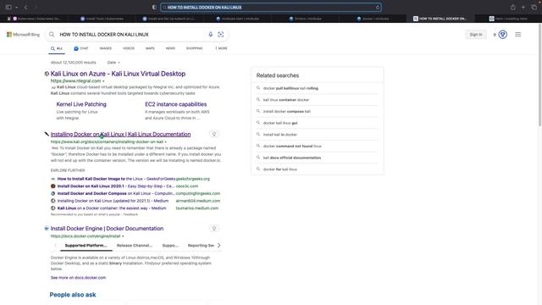This screenshot has width=542, height=305.
Task: Open the Microsoft Rewards medal icon
Action: click(x=502, y=35)
